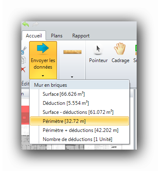This screenshot has width=158, height=171.
Task: Click the copy documents icon
Action: pyautogui.click(x=23, y=60)
